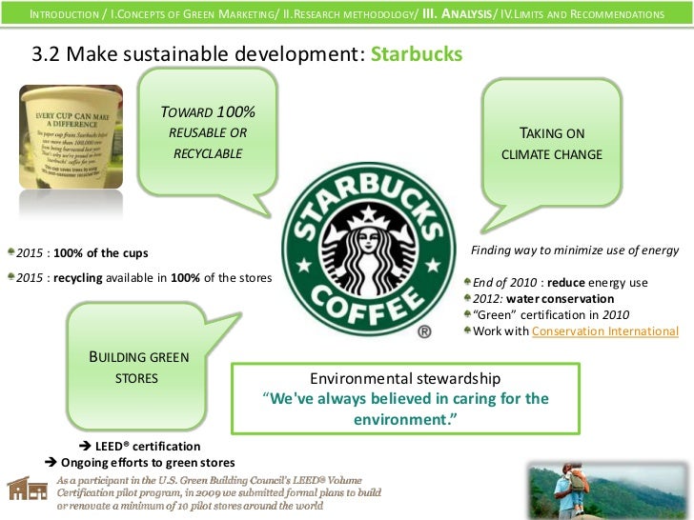Image resolution: width=694 pixels, height=520 pixels.
Task: Click 'Ongoing efforts to green stores' line
Action: 139,463
